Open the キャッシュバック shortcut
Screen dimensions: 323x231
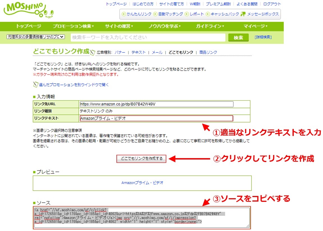[x=225, y=14]
